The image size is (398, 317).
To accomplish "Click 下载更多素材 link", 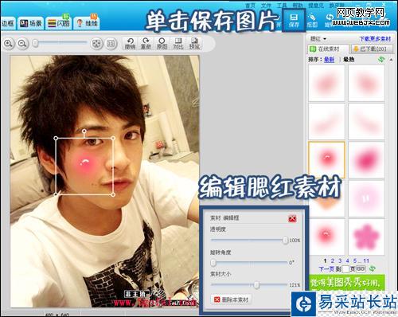I will pyautogui.click(x=375, y=39).
